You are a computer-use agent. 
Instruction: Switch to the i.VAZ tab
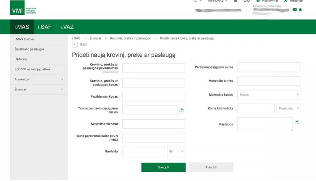click(67, 27)
